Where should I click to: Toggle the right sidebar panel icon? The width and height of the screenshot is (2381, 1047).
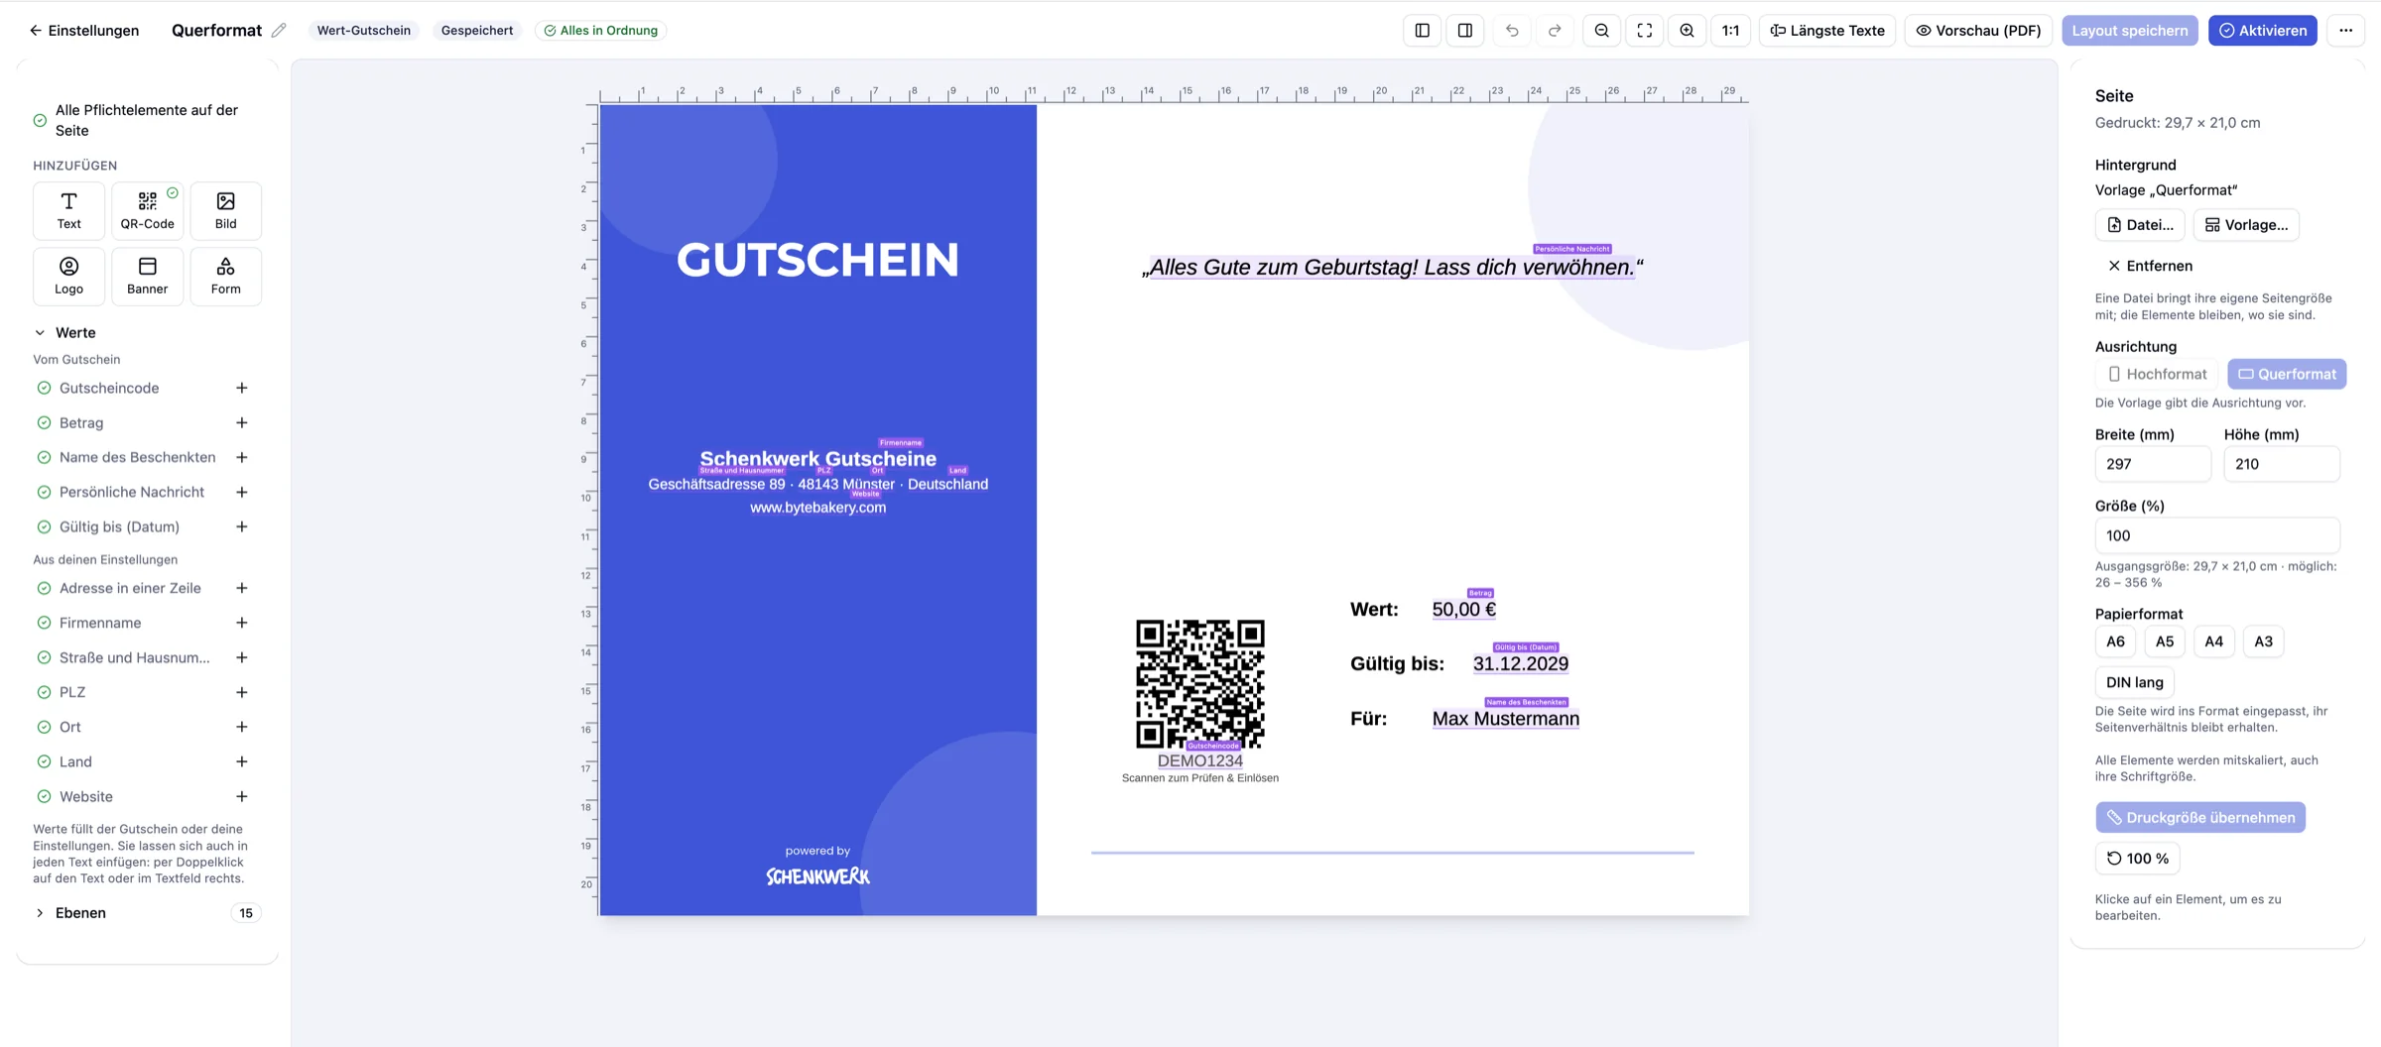tap(1465, 30)
